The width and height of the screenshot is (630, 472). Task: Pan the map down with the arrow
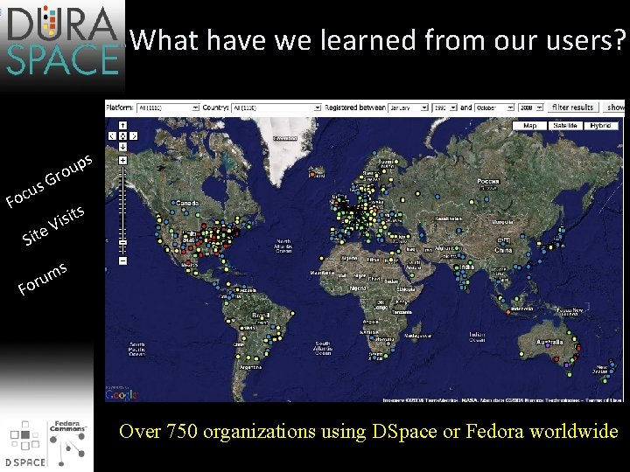[x=123, y=147]
